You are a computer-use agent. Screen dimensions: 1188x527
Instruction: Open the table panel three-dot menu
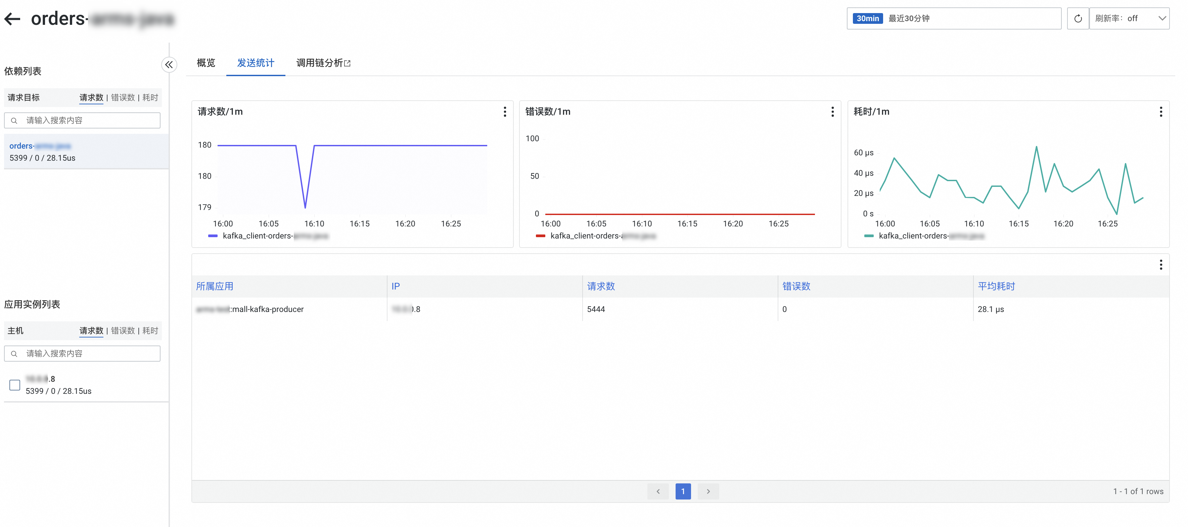tap(1160, 265)
